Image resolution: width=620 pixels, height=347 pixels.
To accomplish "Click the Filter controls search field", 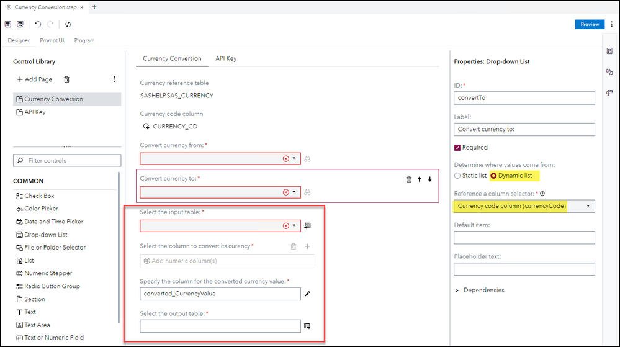I will click(x=67, y=160).
